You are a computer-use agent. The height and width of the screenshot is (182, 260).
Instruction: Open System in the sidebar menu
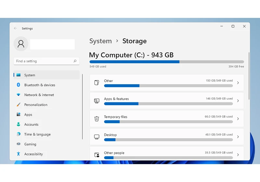(x=46, y=75)
